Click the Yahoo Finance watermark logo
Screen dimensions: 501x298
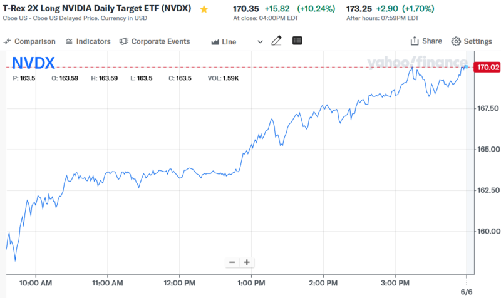point(416,63)
